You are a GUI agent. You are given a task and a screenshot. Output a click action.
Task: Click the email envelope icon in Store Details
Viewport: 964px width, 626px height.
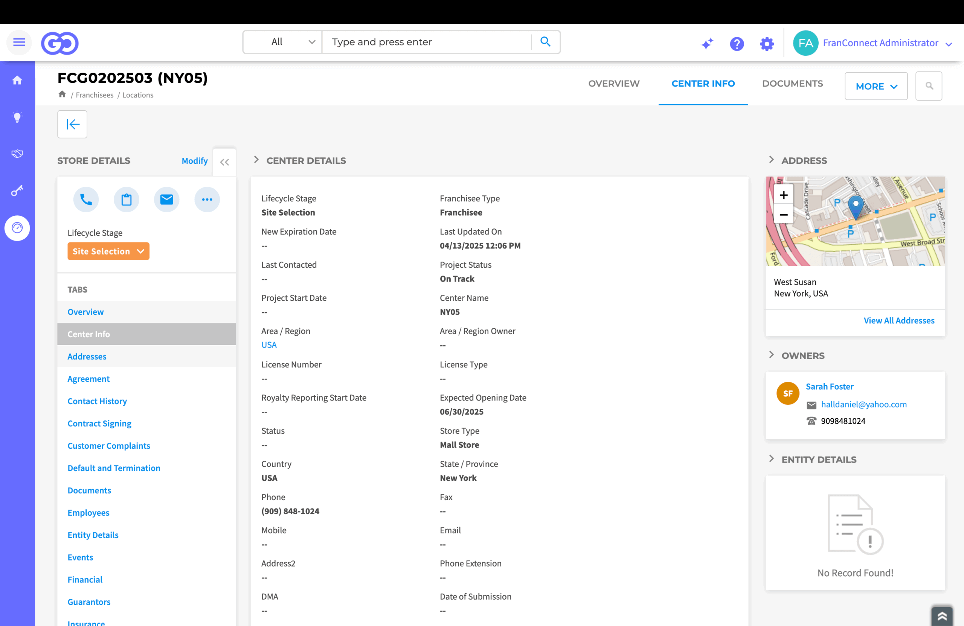click(x=166, y=199)
